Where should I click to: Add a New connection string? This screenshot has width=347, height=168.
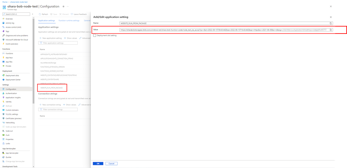[x=50, y=105]
